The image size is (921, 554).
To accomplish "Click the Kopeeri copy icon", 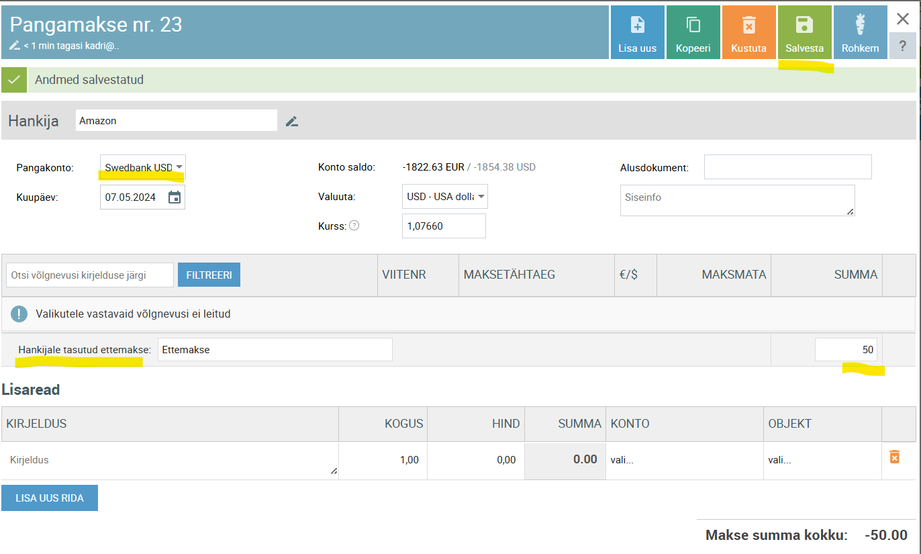I will 693,26.
